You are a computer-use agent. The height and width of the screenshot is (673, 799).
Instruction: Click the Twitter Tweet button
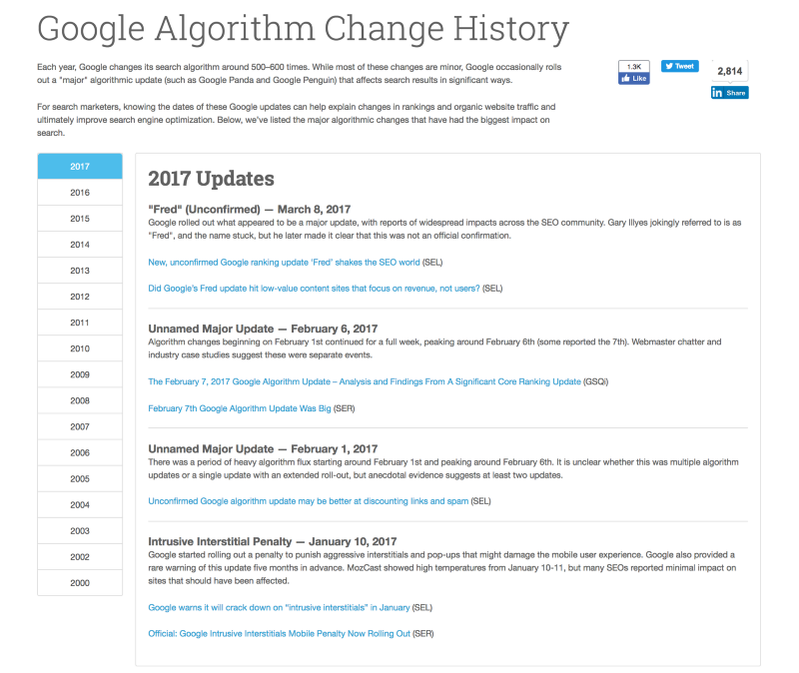tap(680, 66)
